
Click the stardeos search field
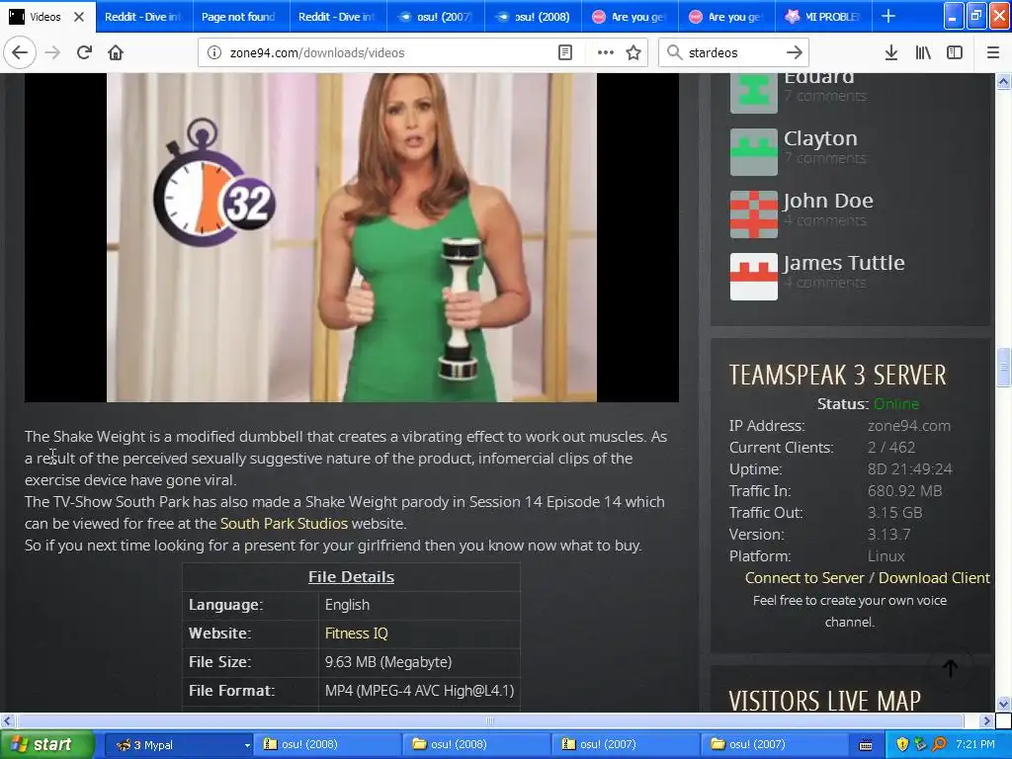click(732, 52)
